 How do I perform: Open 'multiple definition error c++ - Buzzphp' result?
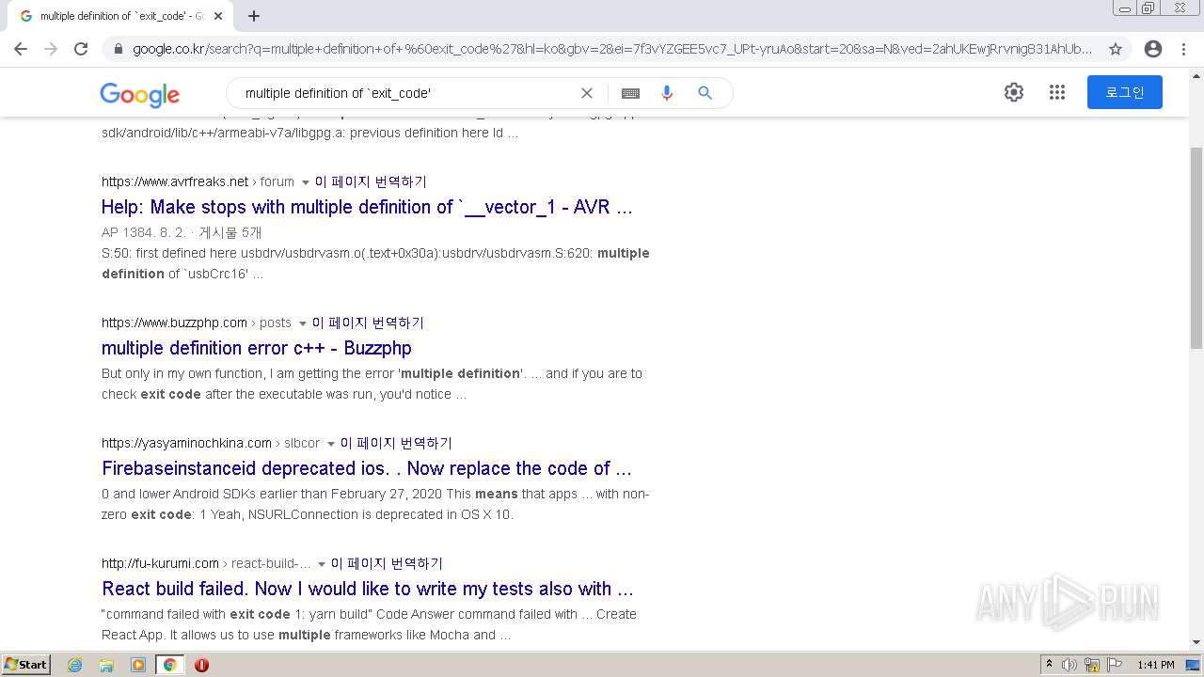pyautogui.click(x=257, y=348)
